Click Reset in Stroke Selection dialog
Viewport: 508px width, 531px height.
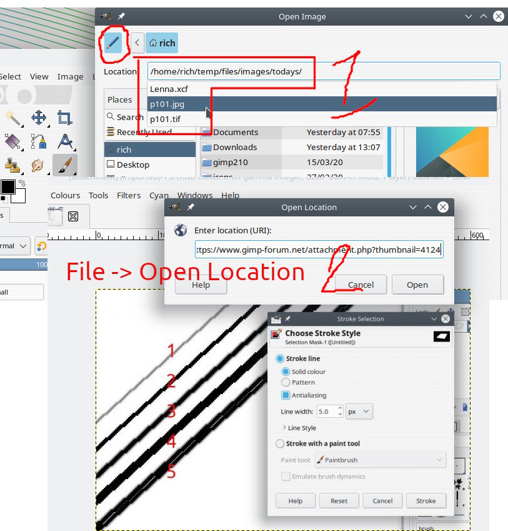tap(339, 500)
